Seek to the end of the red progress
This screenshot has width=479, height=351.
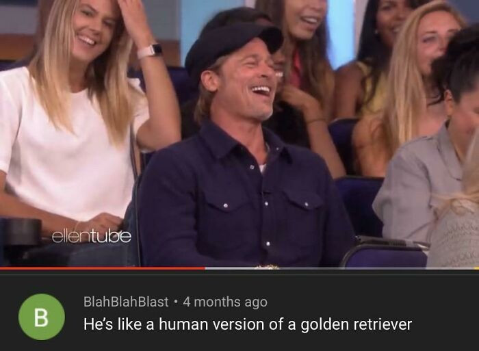point(205,268)
